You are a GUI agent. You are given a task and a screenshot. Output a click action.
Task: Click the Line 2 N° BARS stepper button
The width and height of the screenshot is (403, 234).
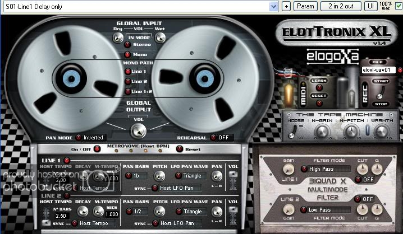[46, 223]
